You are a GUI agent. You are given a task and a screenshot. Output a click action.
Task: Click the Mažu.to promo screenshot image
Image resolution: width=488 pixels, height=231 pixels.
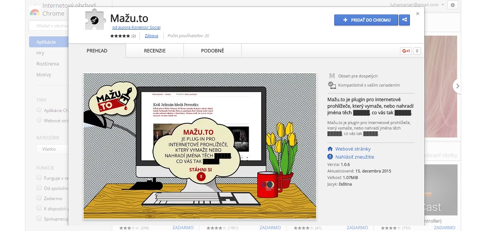(200, 146)
